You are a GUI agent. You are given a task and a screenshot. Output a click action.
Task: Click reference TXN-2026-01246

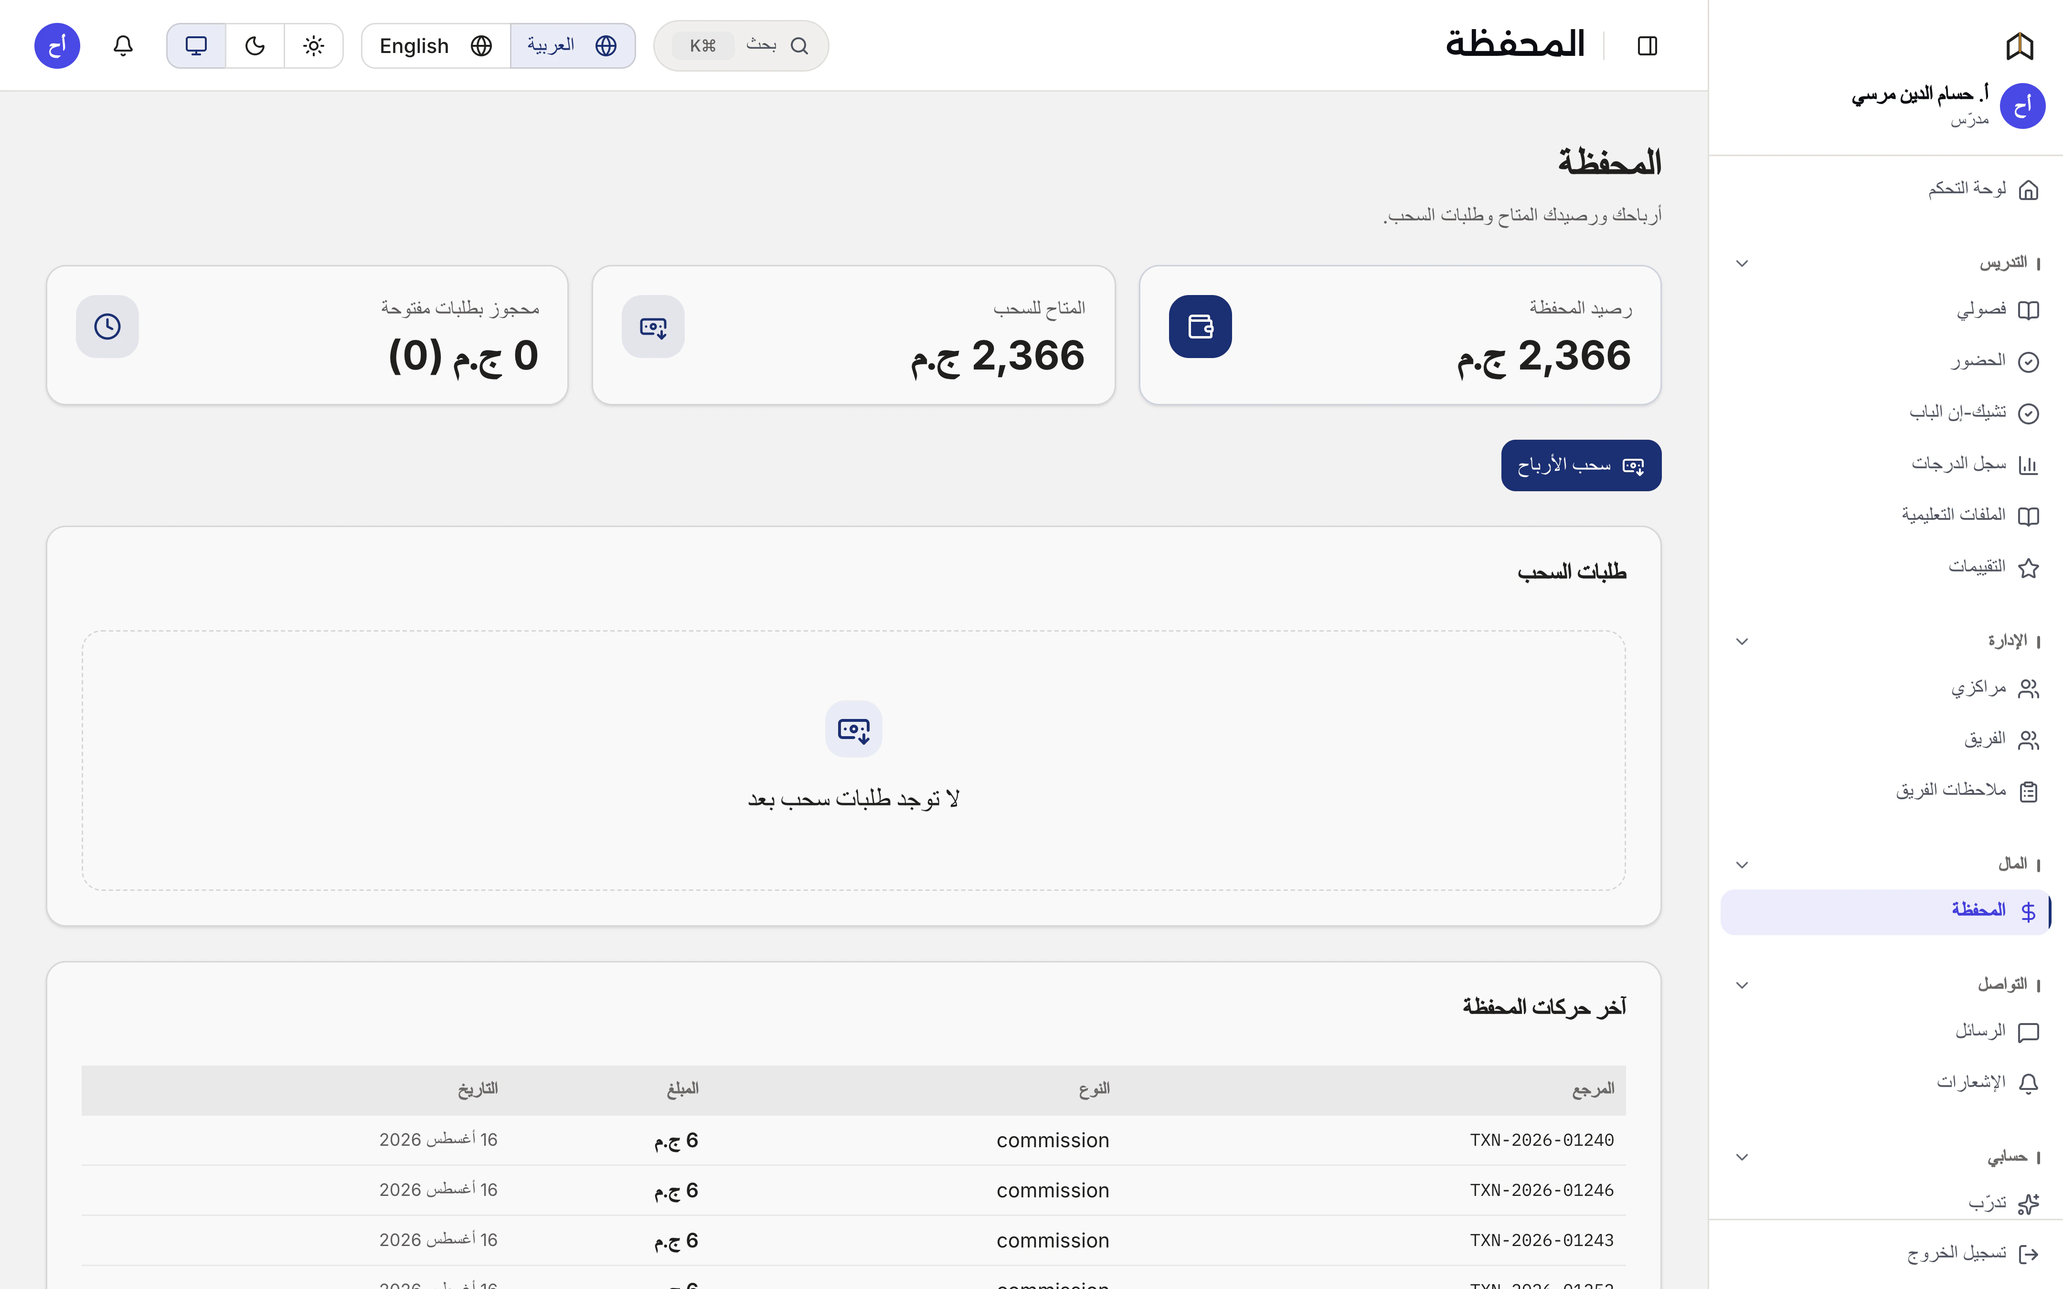pos(1542,1190)
